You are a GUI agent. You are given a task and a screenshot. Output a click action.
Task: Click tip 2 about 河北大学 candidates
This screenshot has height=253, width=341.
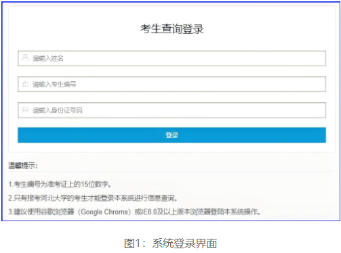93,198
